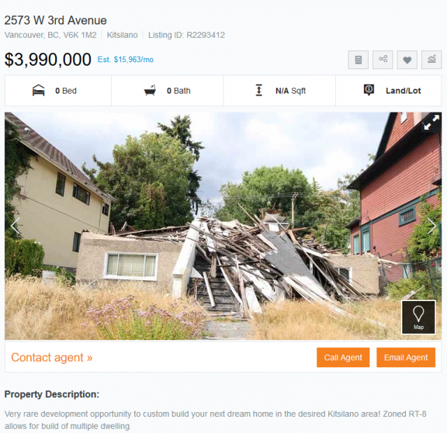This screenshot has height=433, width=447.
Task: Click the share listing icon
Action: (x=383, y=59)
